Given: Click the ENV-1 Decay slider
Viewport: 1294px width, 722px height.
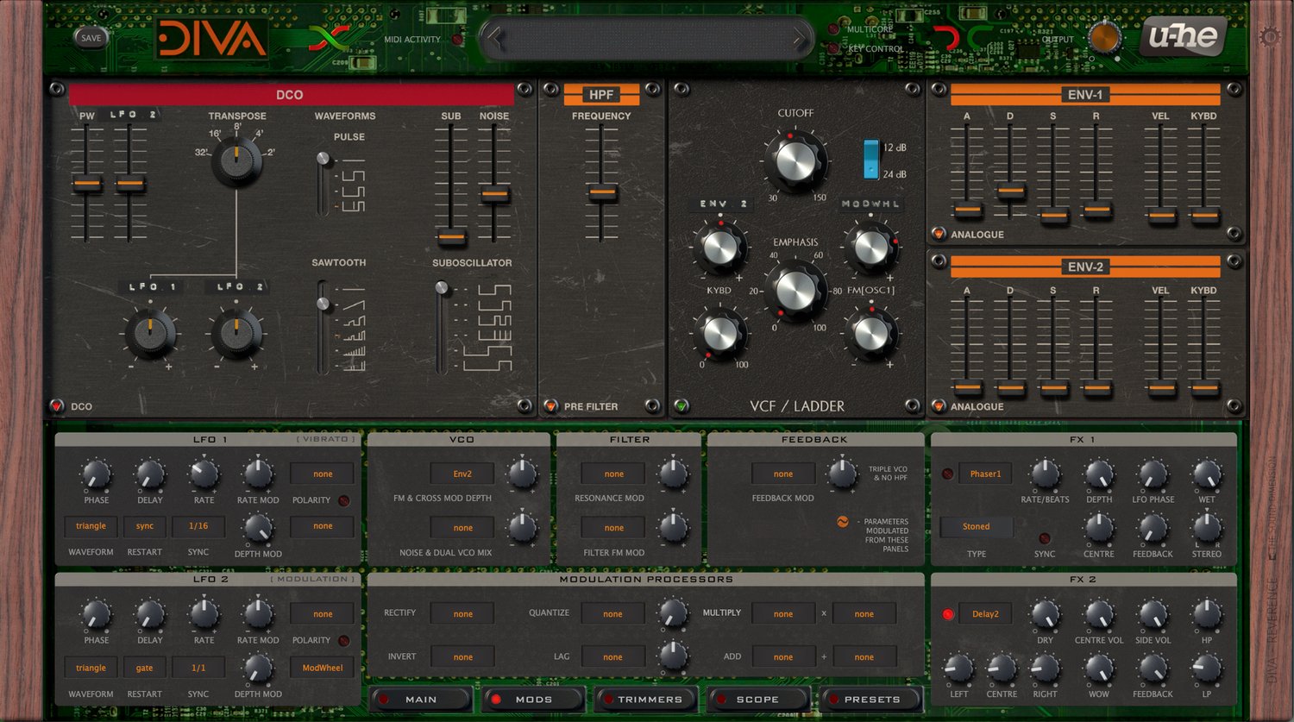Looking at the screenshot, I should pyautogui.click(x=1010, y=189).
